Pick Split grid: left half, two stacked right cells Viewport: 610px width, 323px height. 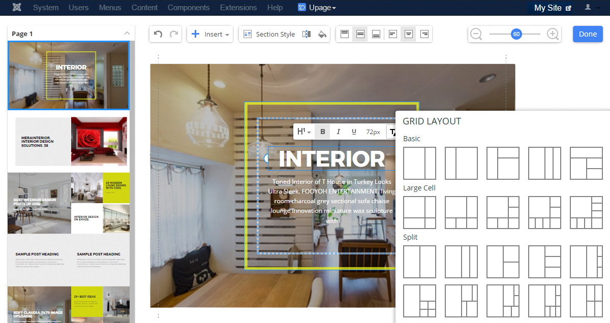[x=503, y=262]
